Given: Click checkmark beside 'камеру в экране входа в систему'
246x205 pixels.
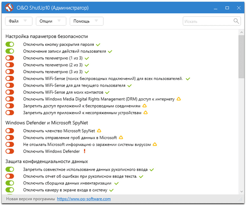Looking at the screenshot, I should 112,190.
